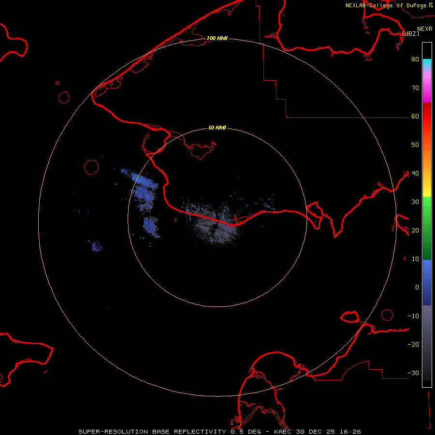Click the 10 value on the dBZ scale
This screenshot has width=435, height=435.
415,259
